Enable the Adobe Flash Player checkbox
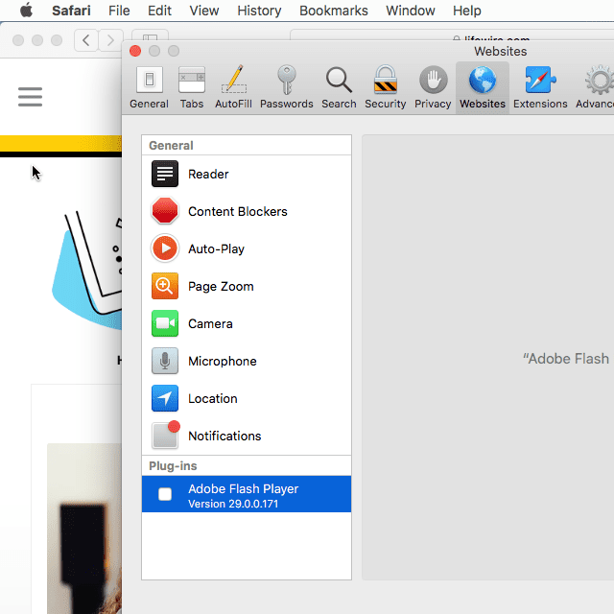Viewport: 614px width, 614px height. 165,494
